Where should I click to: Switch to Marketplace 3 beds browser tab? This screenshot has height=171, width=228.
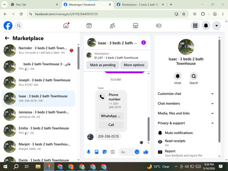point(140,5)
